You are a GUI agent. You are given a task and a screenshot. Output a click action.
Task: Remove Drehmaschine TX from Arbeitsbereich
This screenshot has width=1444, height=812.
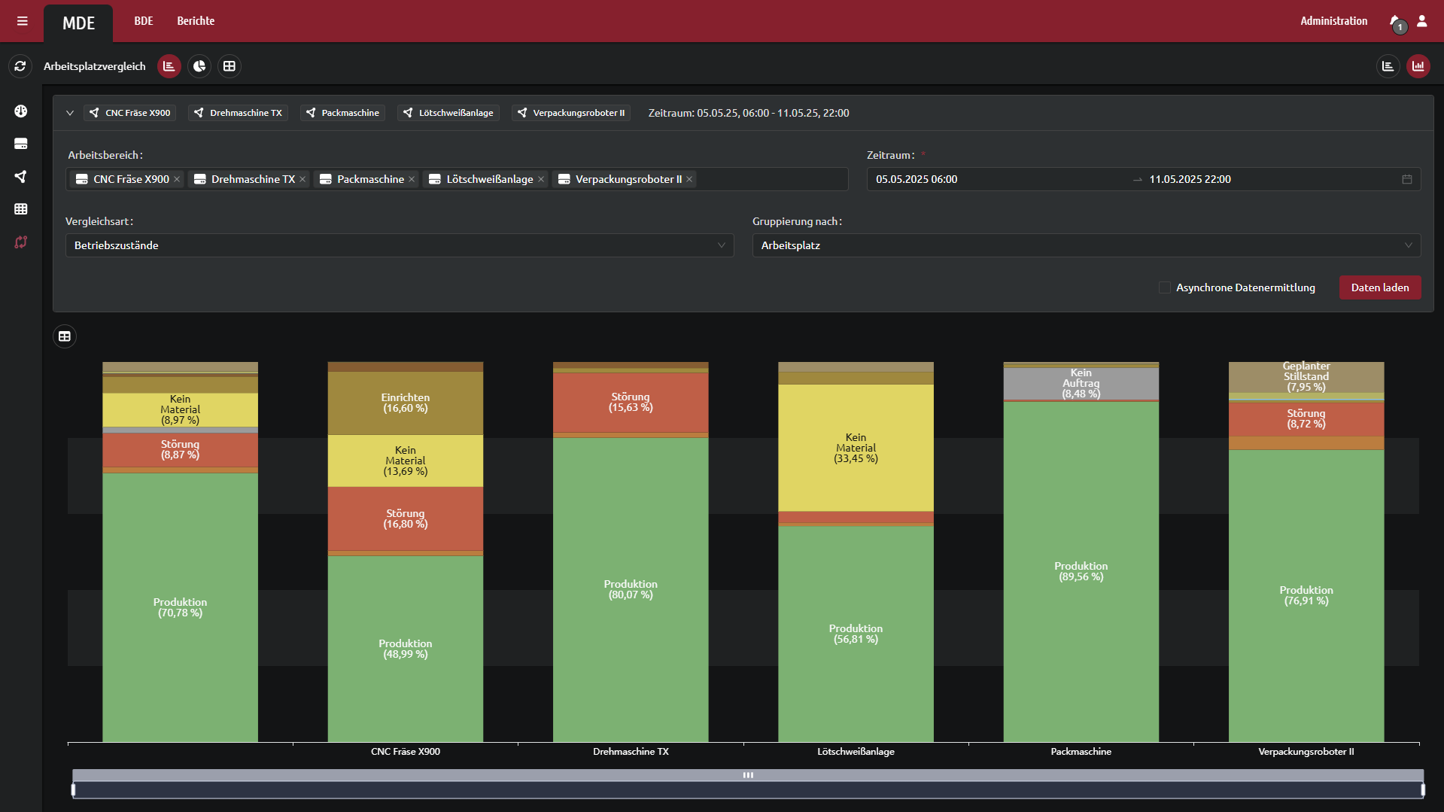click(302, 179)
